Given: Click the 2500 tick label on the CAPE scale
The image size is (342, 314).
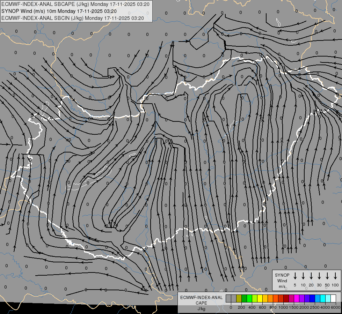Looking at the screenshot, I should tap(315, 307).
